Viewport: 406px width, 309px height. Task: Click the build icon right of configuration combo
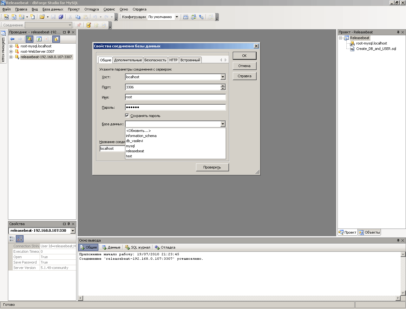tap(186, 17)
